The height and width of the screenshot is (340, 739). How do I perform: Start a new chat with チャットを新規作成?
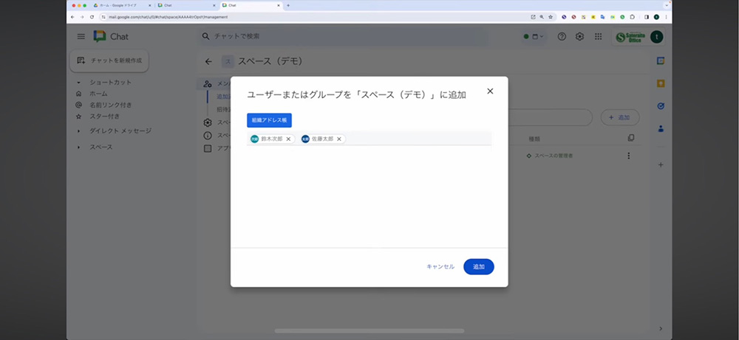click(x=109, y=60)
